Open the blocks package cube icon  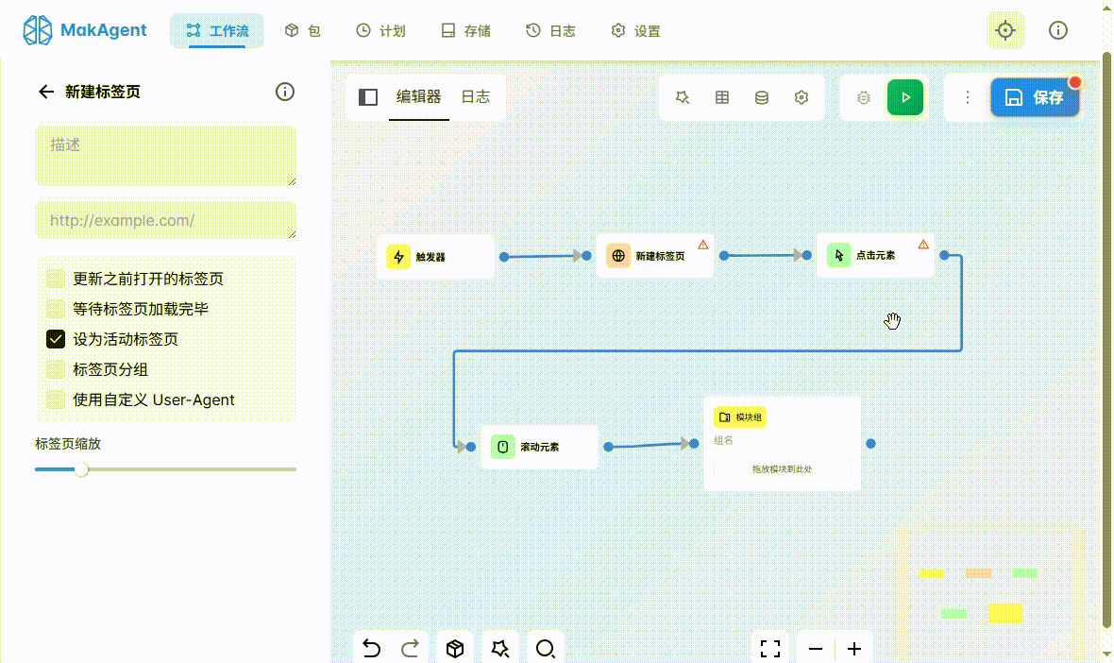(455, 648)
